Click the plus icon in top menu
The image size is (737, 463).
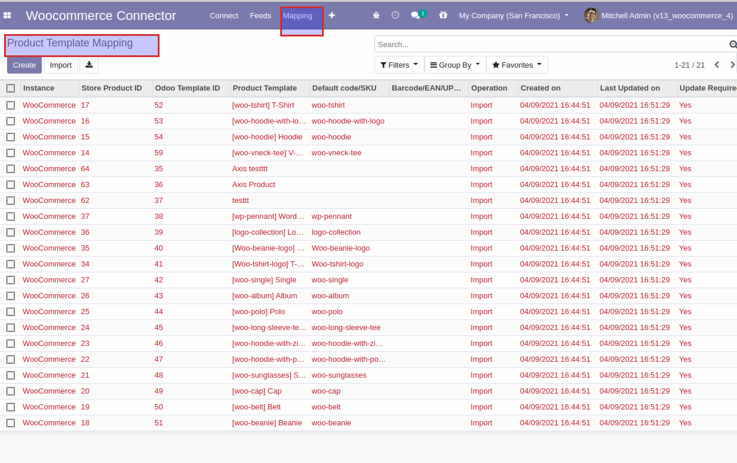pos(332,15)
